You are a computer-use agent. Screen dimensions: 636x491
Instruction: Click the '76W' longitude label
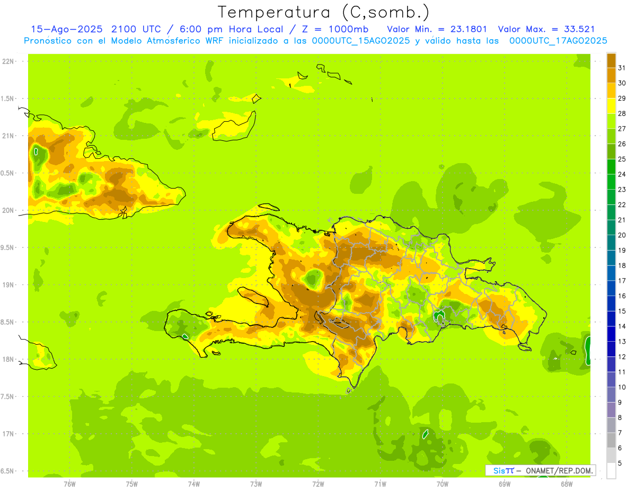click(x=69, y=484)
